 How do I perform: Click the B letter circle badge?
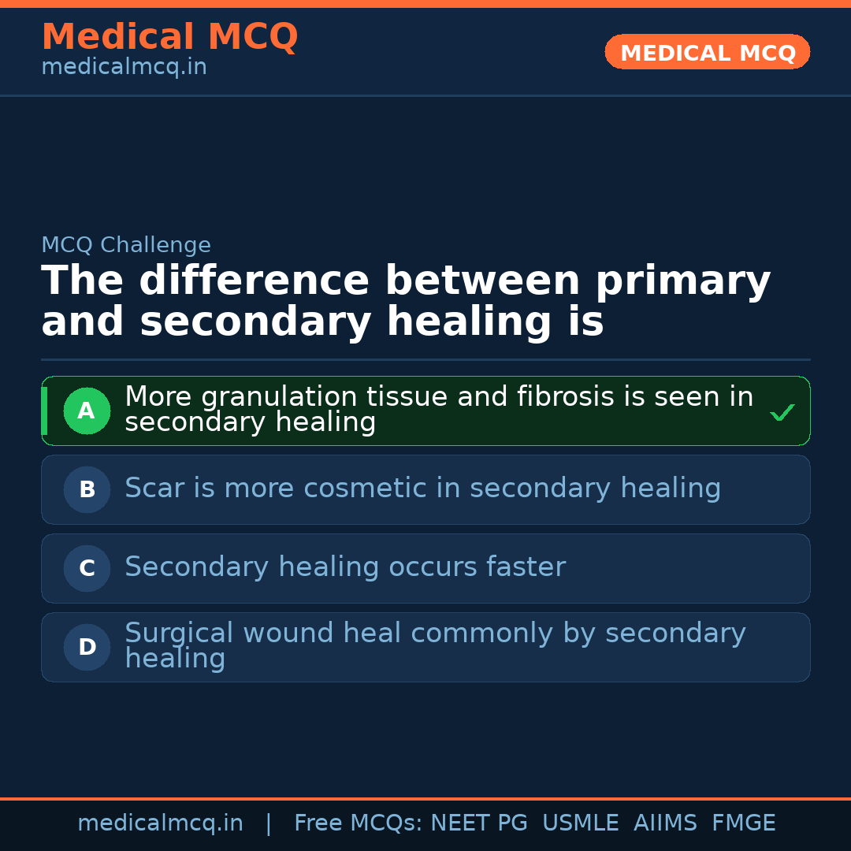(87, 489)
